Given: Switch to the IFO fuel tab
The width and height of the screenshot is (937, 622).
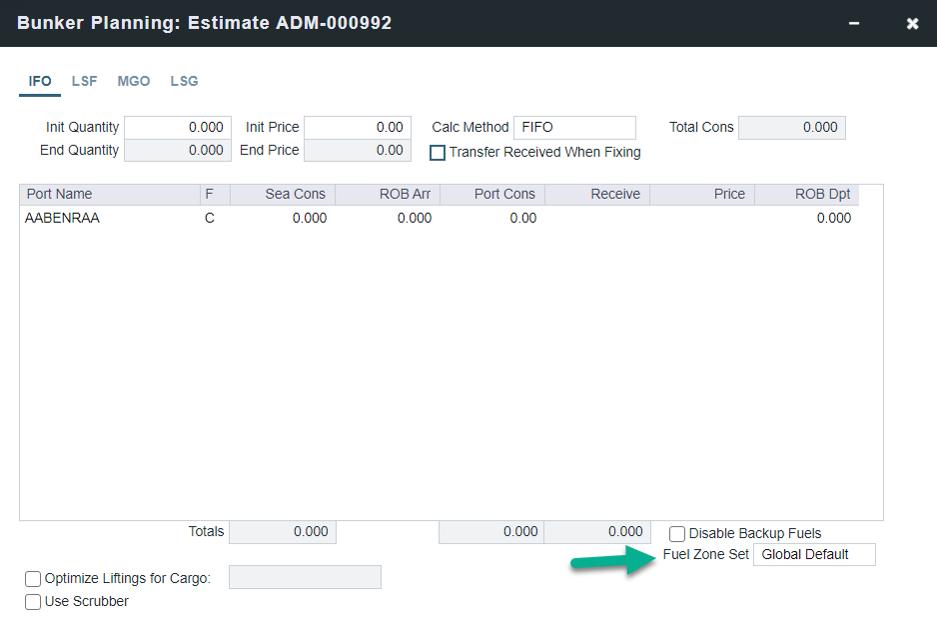Looking at the screenshot, I should click(x=40, y=81).
